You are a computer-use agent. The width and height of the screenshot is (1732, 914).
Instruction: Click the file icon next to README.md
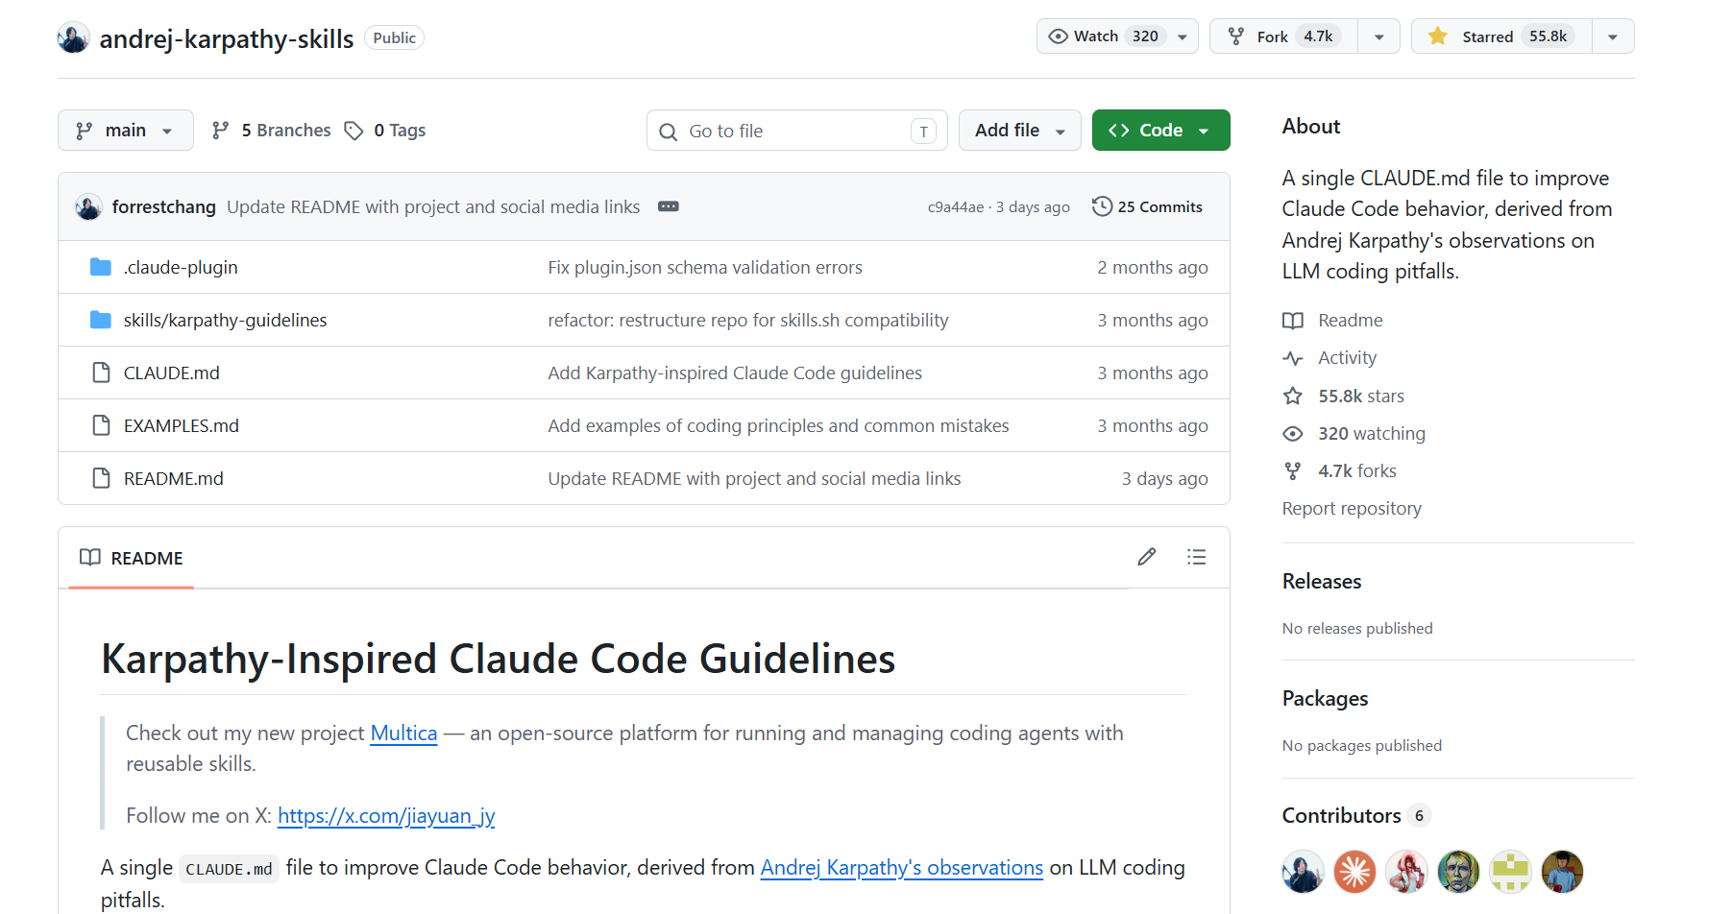coord(101,478)
